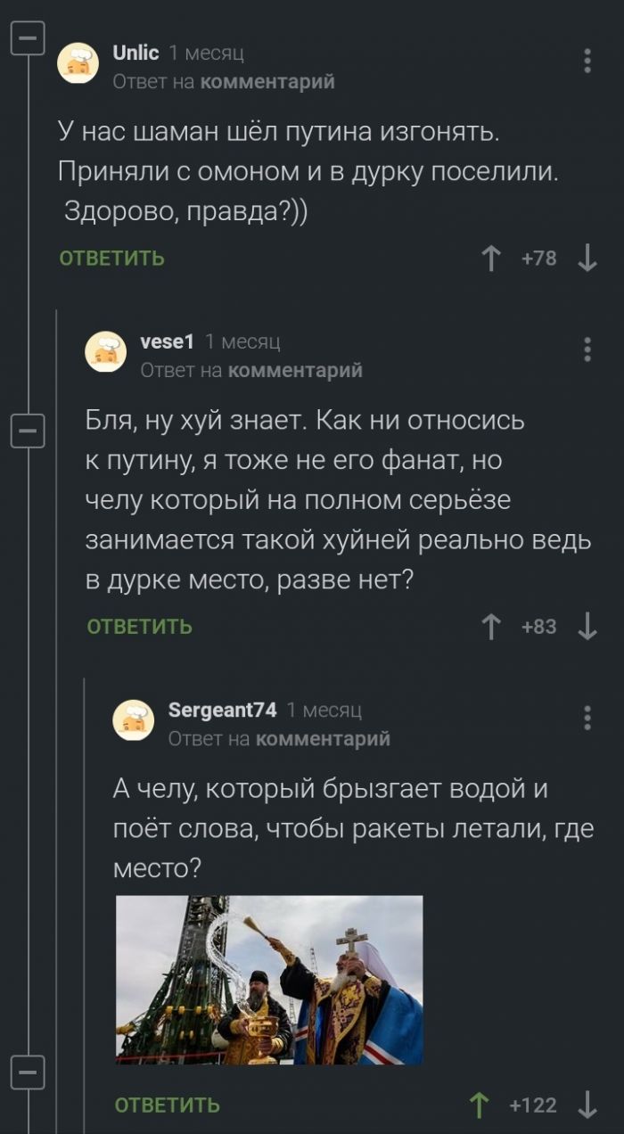Downvote the Unlic comment

(587, 259)
